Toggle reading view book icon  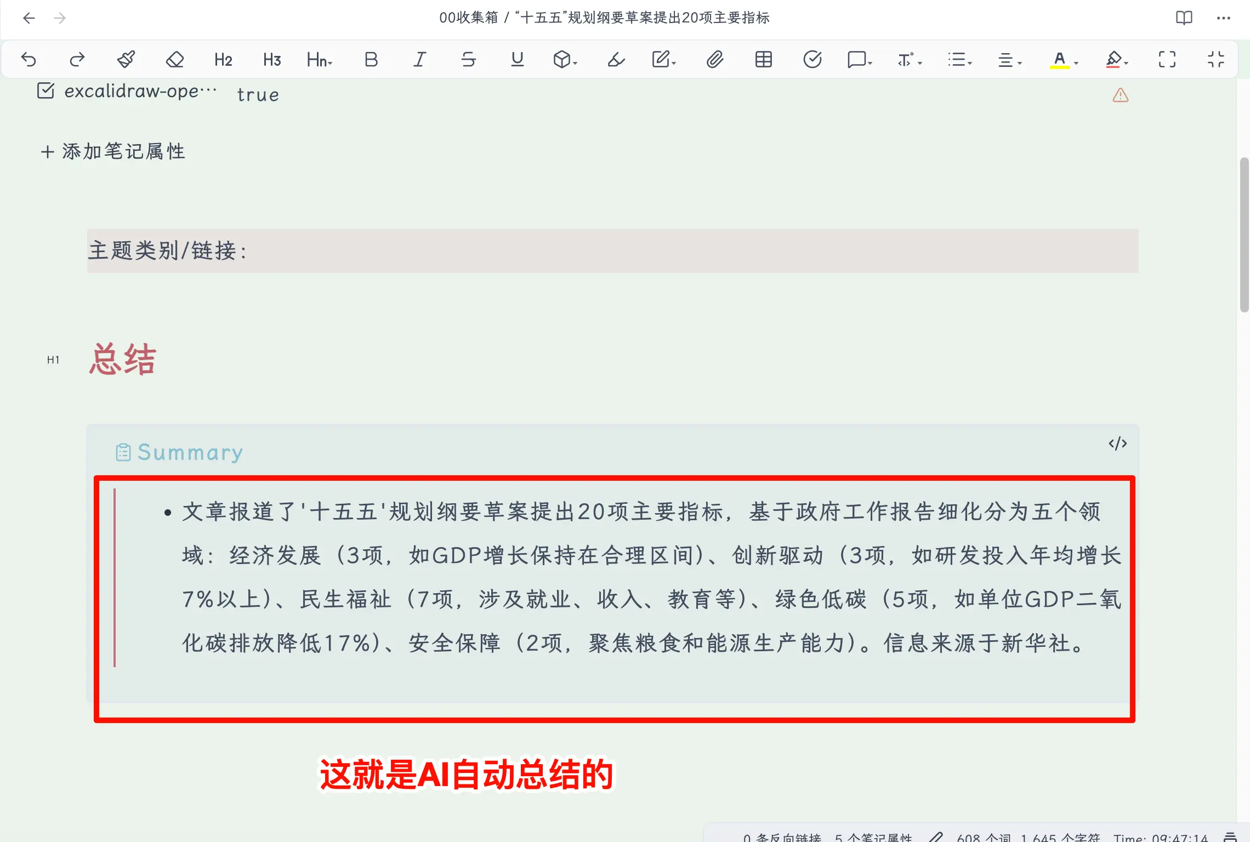(1184, 18)
